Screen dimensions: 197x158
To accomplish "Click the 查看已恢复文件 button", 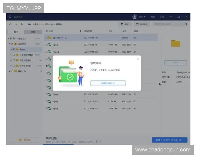I will pos(108,83).
